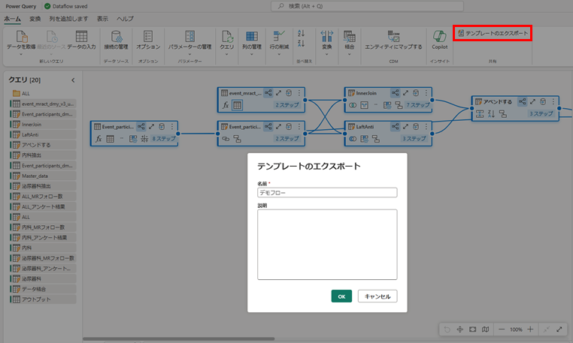
Task: Zoom out with the minus button
Action: [502, 329]
